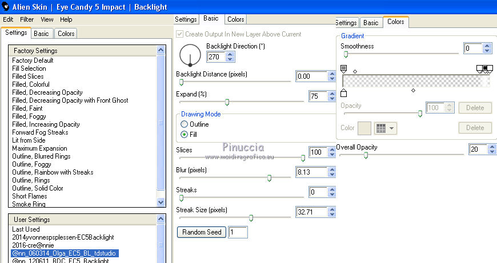The height and width of the screenshot is (263, 497).
Task: Click the Overall Opacity slider handle
Action: 366,155
